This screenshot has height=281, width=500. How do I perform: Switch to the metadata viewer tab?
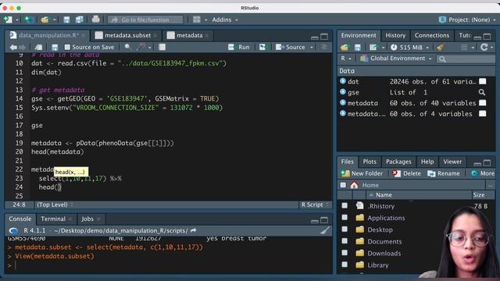pyautogui.click(x=189, y=35)
